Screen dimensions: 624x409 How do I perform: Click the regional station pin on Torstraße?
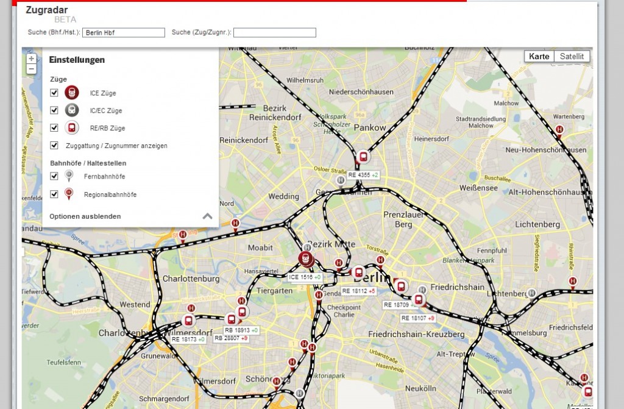pos(380,261)
